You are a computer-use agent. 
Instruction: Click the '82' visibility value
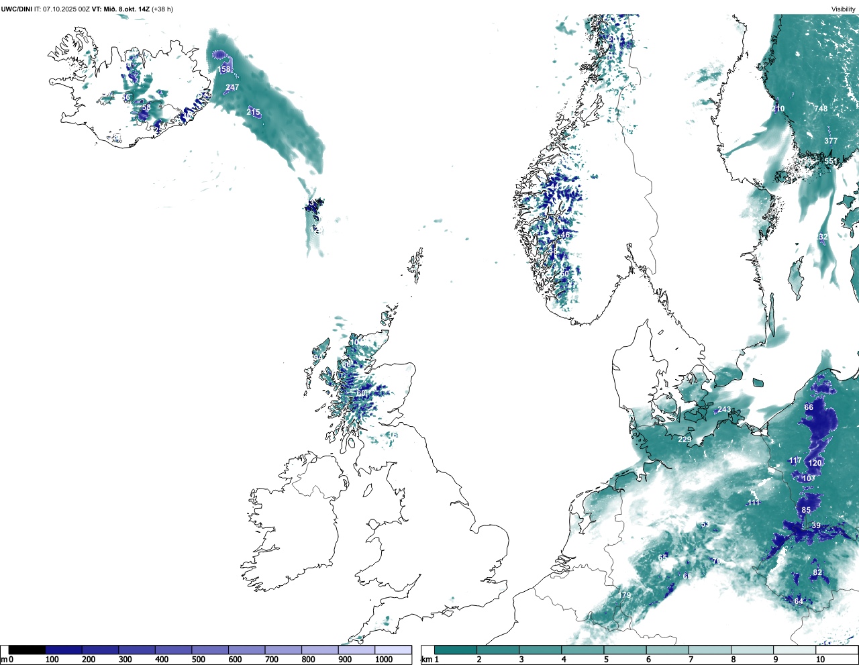[817, 572]
